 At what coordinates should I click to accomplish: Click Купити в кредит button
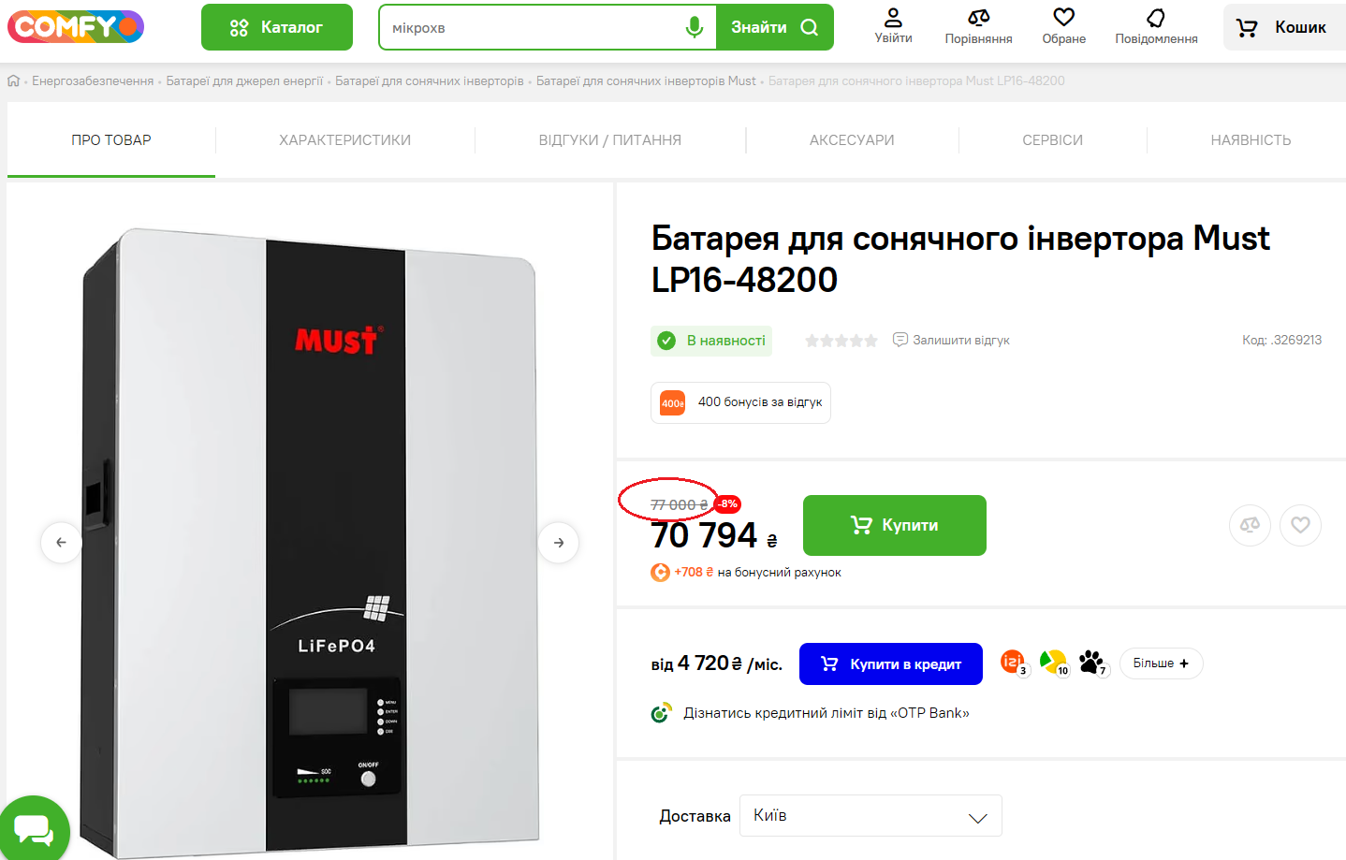[x=890, y=663]
